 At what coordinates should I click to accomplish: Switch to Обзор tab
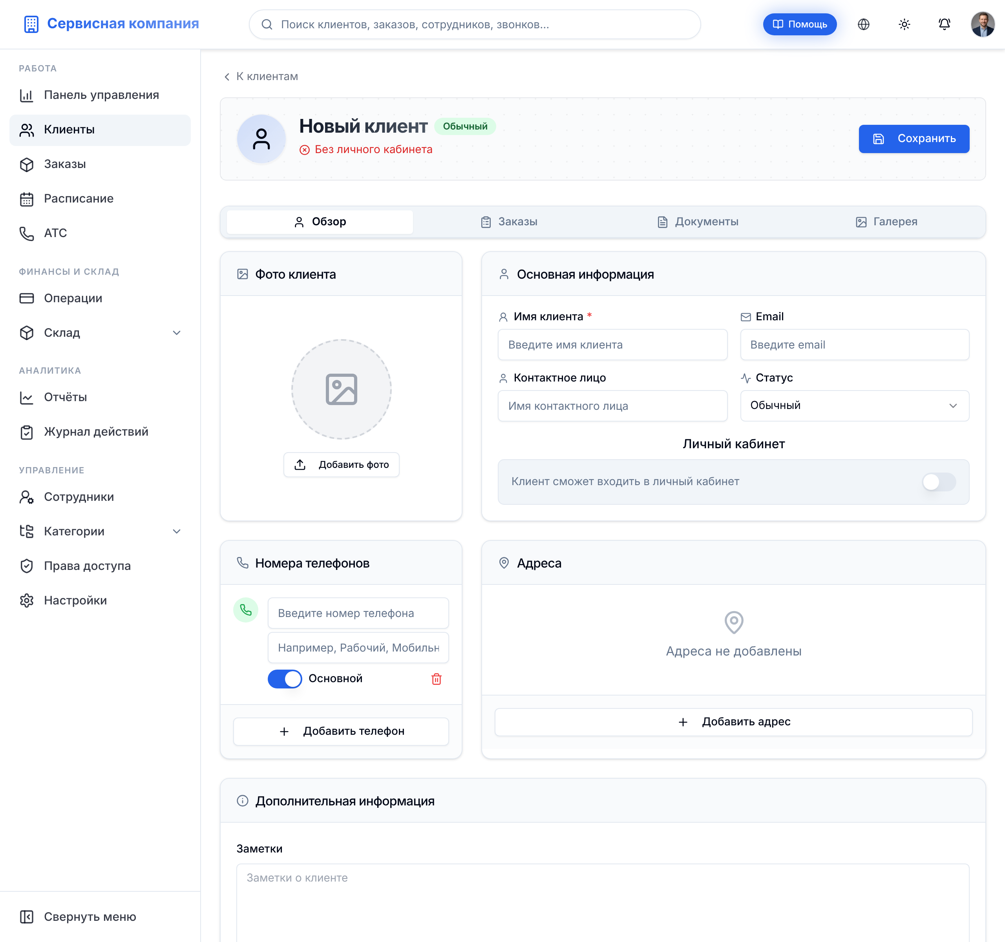coord(320,222)
